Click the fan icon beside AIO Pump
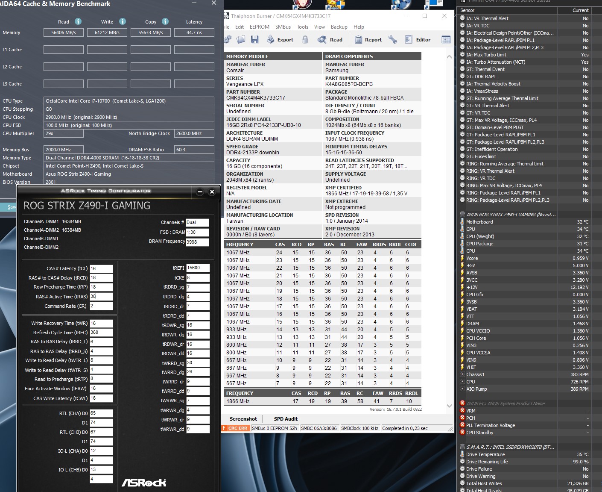 pos(462,389)
